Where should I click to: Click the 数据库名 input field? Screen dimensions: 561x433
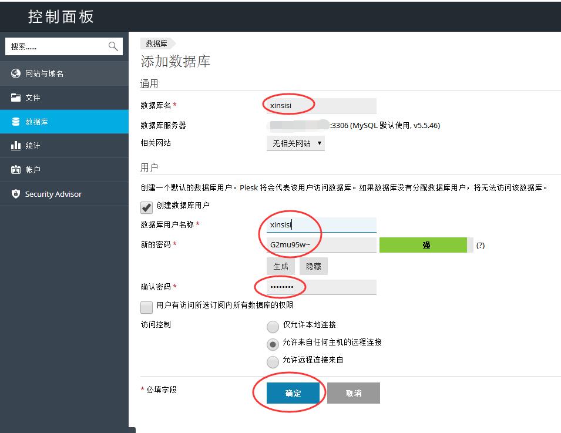click(322, 106)
